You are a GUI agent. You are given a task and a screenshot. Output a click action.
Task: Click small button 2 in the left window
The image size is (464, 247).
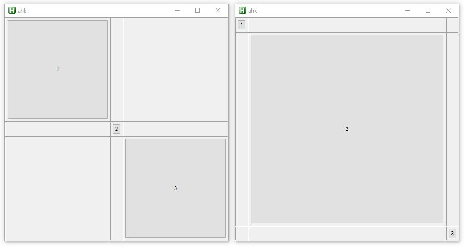click(x=117, y=129)
